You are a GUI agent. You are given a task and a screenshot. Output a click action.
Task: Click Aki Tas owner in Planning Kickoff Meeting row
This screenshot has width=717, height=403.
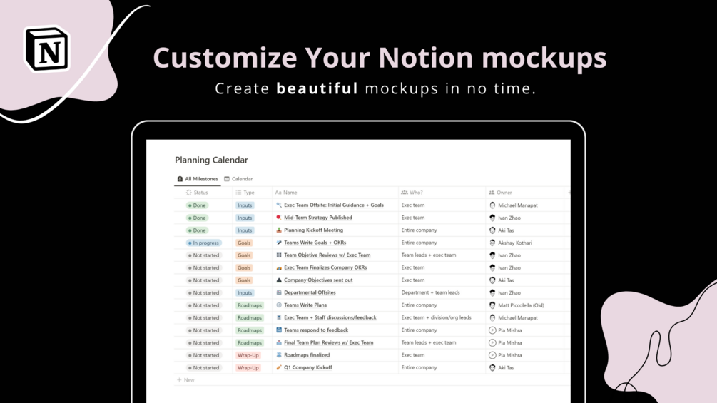pos(502,230)
